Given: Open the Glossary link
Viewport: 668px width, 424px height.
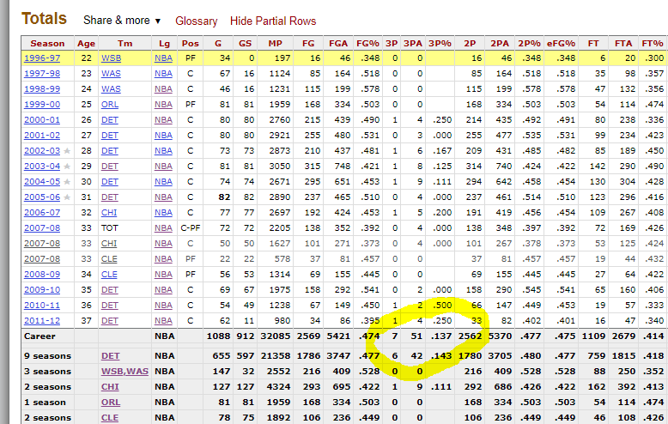Looking at the screenshot, I should point(197,21).
